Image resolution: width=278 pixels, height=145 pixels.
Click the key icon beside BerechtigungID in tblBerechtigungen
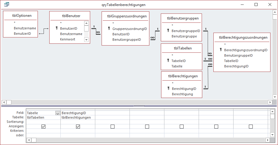pyautogui.click(x=168, y=89)
